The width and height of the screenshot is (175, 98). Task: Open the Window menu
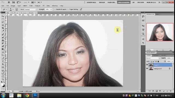pyautogui.click(x=55, y=6)
